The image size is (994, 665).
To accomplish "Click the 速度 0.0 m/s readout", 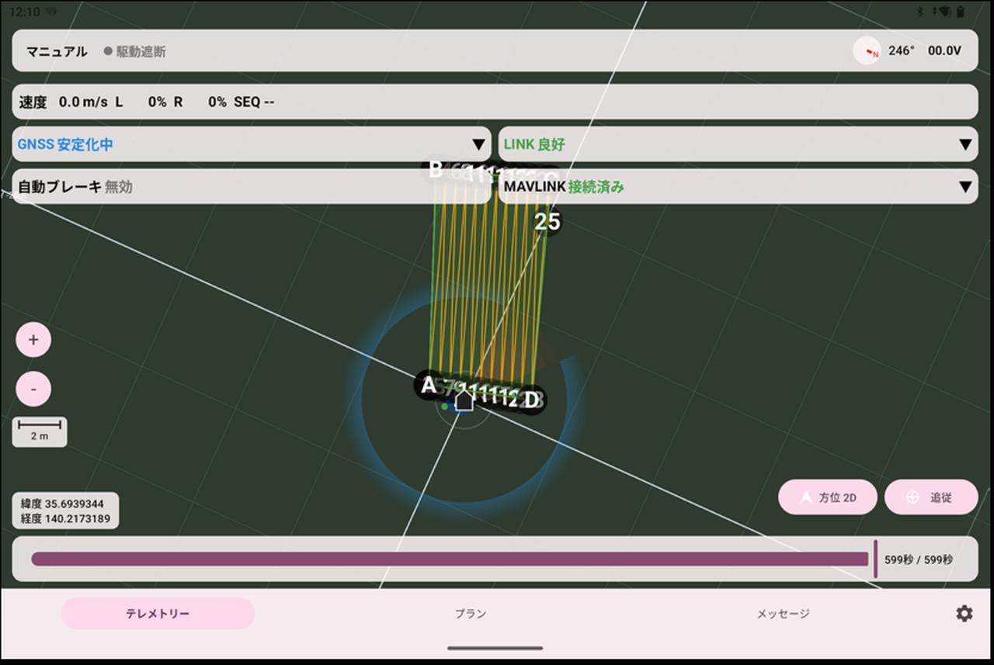I will (x=64, y=102).
